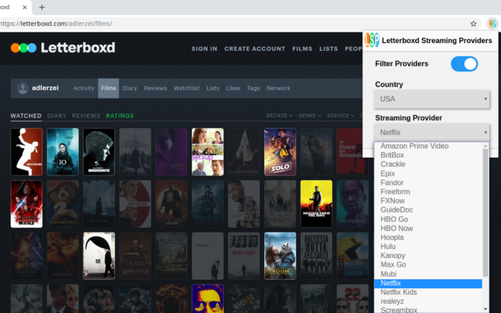Select HBO Now provider option
This screenshot has height=313, width=501.
[428, 228]
